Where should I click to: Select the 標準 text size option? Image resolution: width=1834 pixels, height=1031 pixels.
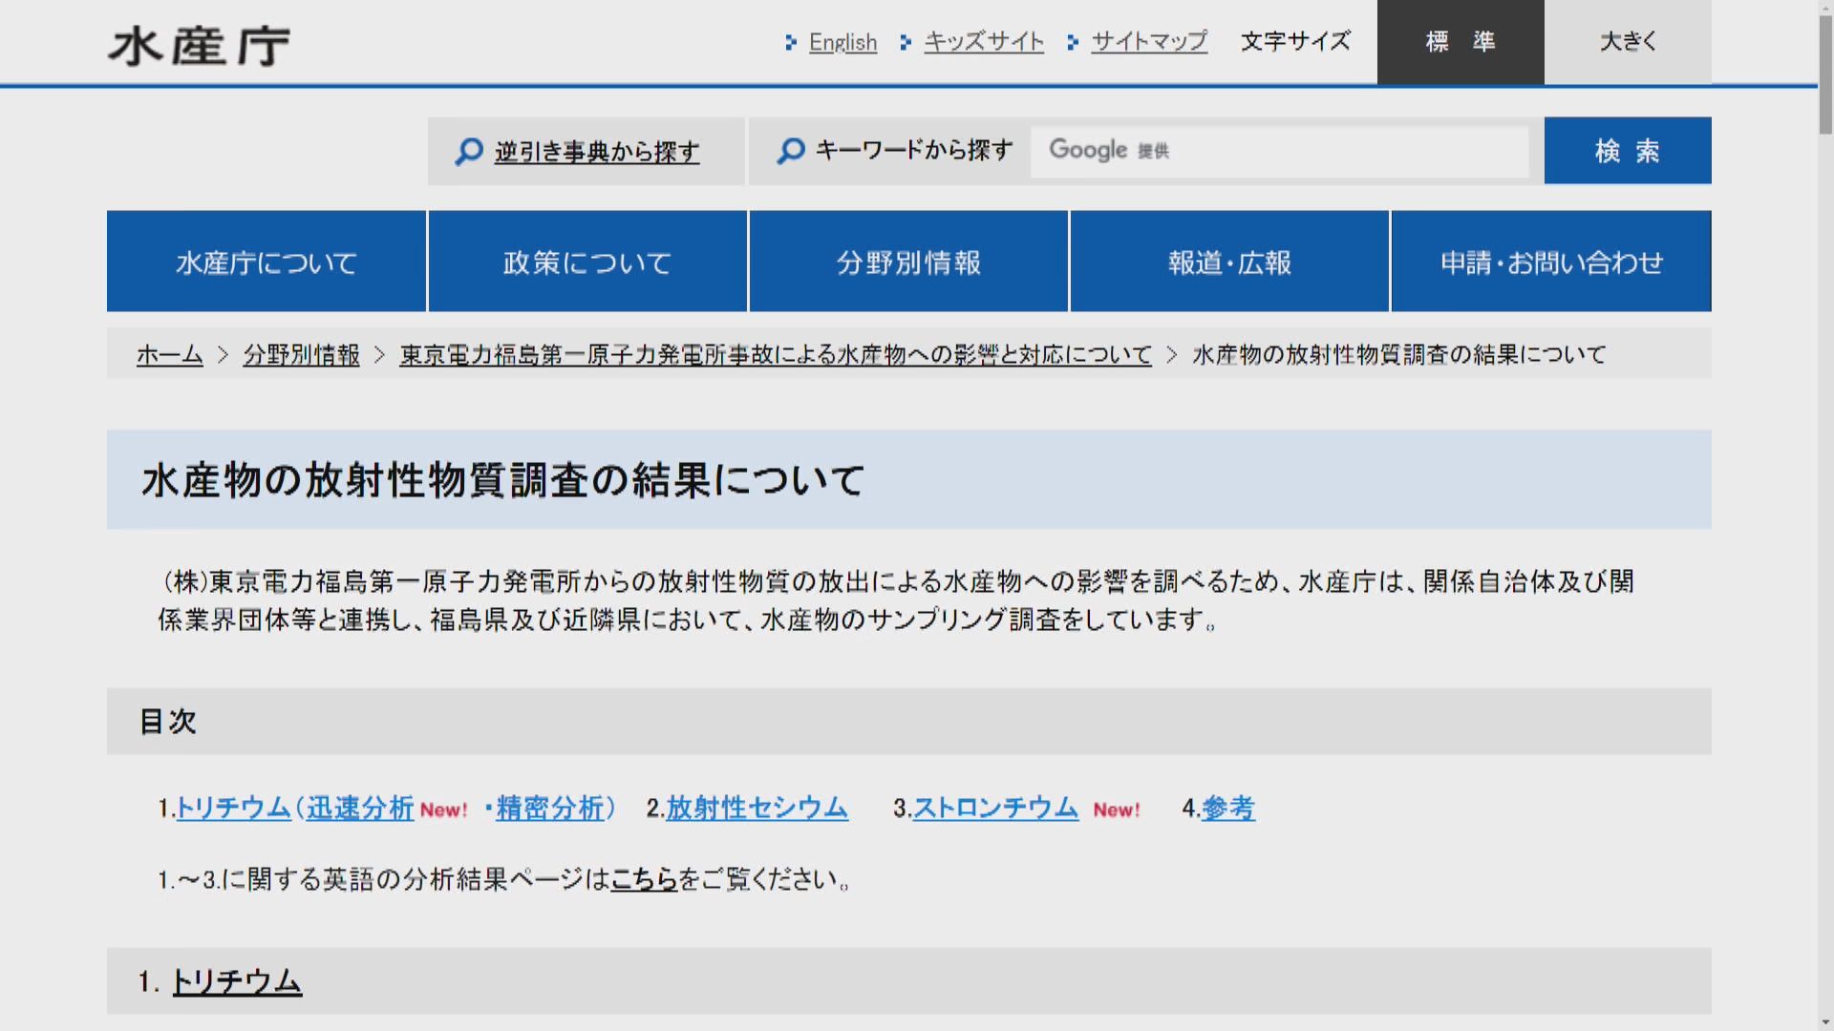[1461, 41]
